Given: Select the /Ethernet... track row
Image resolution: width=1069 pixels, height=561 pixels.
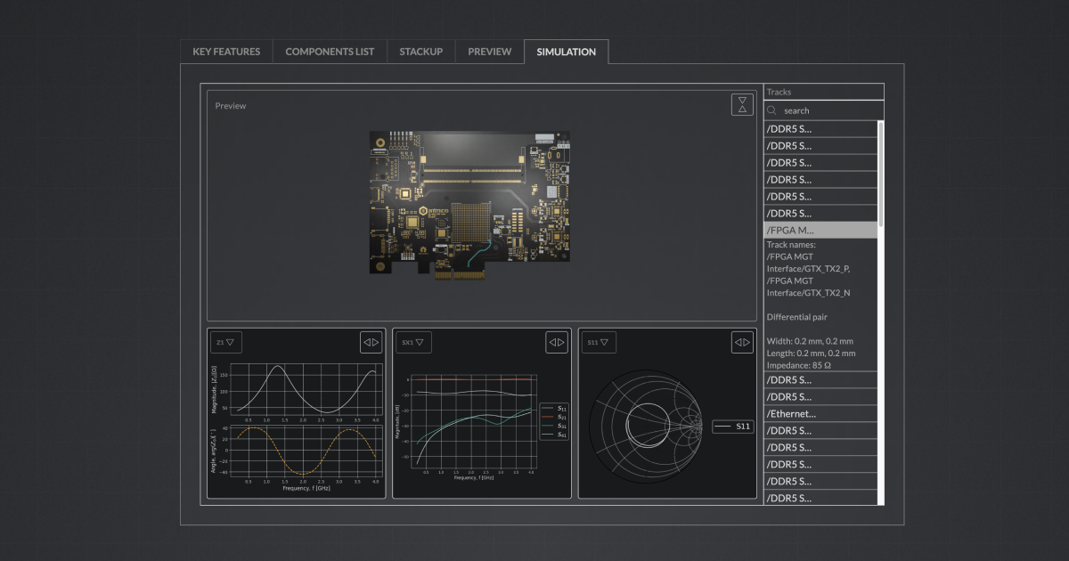Looking at the screenshot, I should 820,413.
